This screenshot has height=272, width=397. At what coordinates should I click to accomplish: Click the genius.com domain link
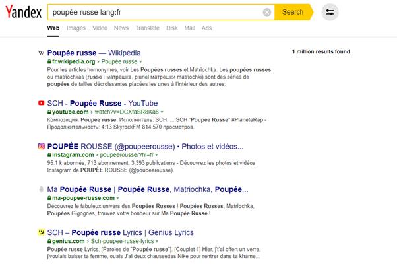click(x=68, y=241)
